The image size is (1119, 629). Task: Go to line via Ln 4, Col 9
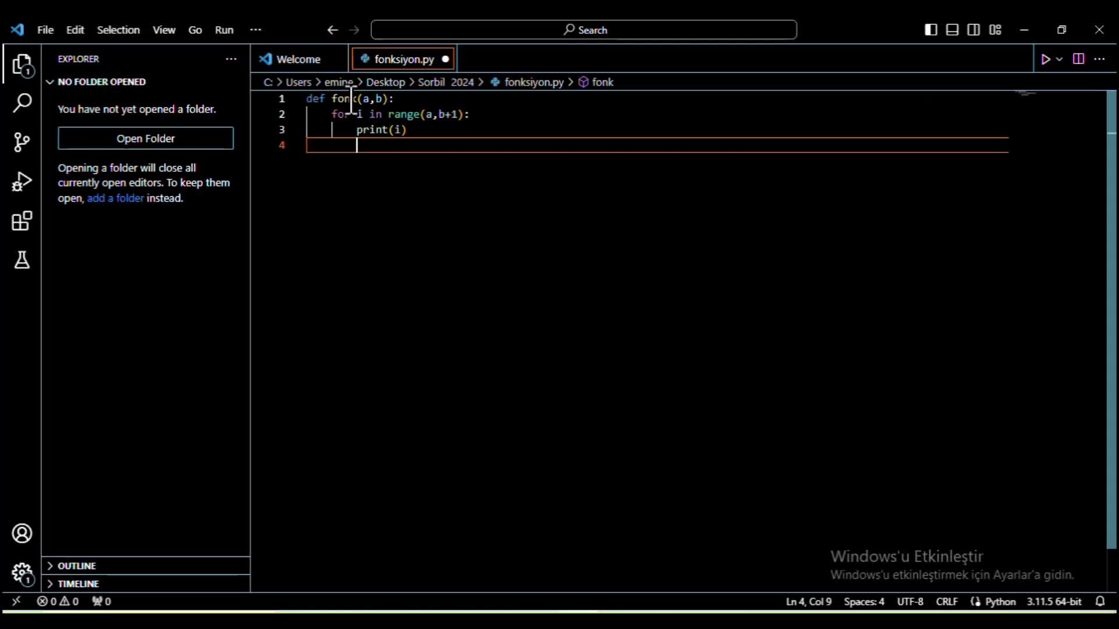point(808,601)
